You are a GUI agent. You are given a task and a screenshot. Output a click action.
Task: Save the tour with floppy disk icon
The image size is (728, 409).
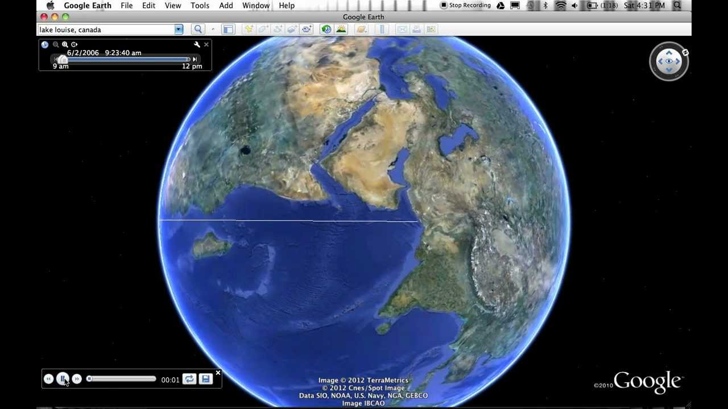click(x=206, y=379)
